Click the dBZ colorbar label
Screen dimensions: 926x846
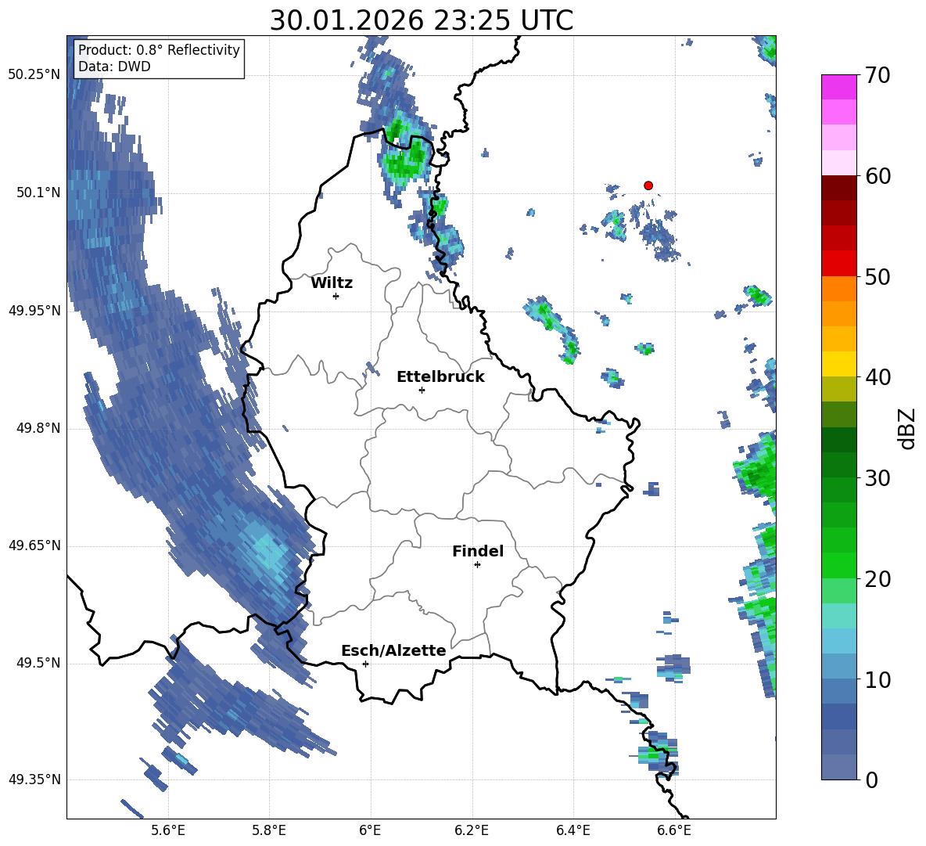[908, 428]
